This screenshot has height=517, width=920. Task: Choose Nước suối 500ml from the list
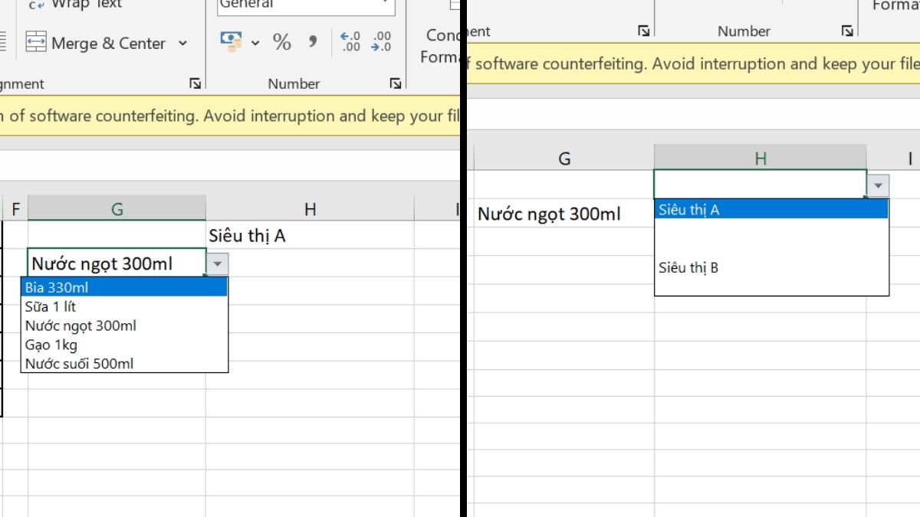pos(124,363)
